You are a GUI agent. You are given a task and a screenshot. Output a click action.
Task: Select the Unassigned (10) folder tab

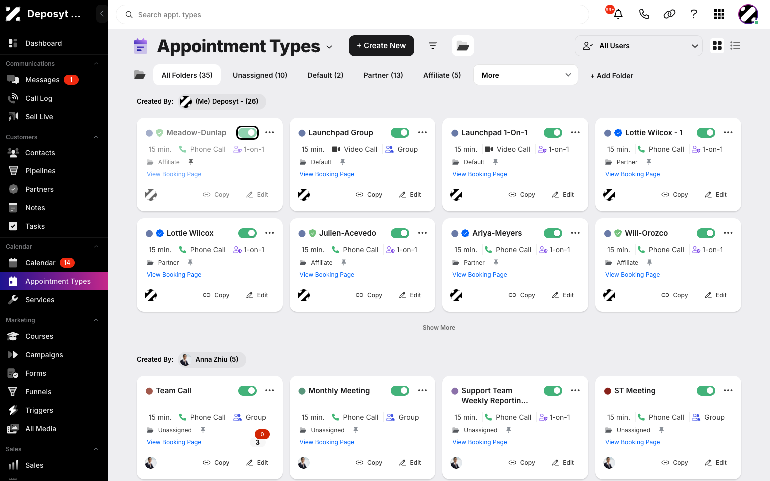260,75
